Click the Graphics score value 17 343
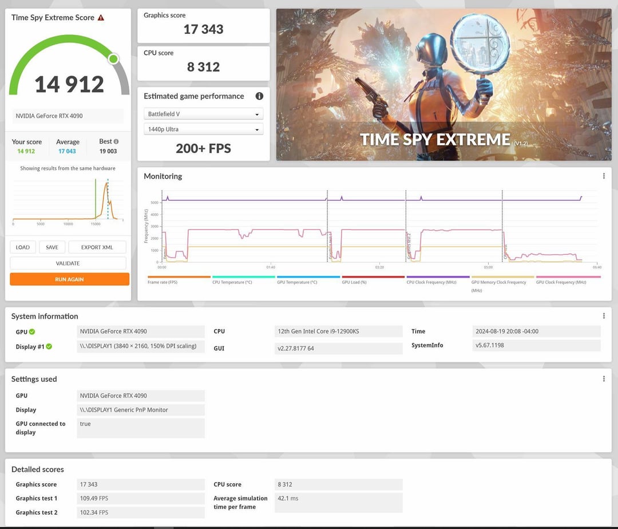This screenshot has width=618, height=529. (203, 29)
